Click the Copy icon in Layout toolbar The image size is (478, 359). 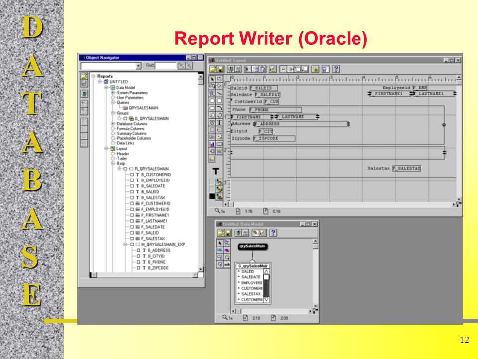click(255, 69)
